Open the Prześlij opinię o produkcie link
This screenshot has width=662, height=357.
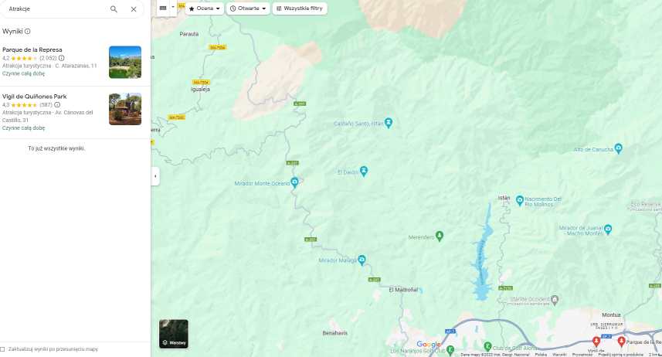click(620, 355)
